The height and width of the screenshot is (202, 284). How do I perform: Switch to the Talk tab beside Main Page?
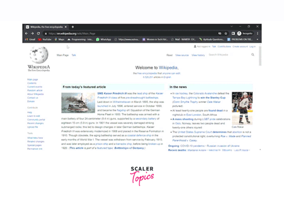74,55
